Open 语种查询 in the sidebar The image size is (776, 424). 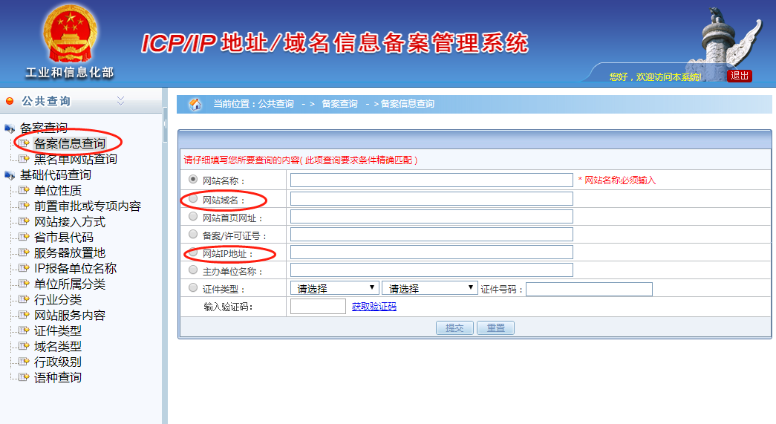[57, 377]
